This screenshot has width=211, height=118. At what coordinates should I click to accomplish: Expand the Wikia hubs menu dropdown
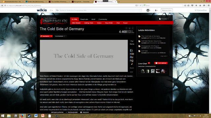coord(51,10)
